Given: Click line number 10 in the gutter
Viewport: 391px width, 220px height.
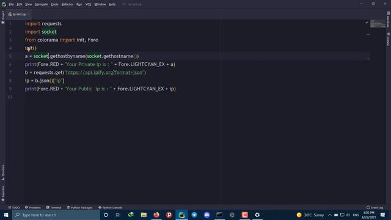Looking at the screenshot, I should click(10, 97).
